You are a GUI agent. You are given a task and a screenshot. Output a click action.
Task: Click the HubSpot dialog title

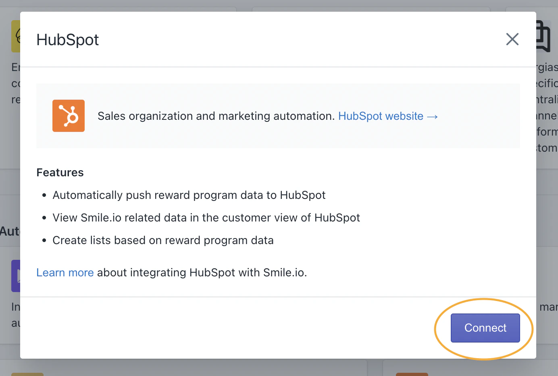(x=67, y=40)
